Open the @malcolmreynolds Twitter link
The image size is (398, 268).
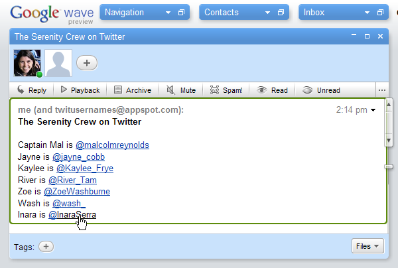(113, 145)
